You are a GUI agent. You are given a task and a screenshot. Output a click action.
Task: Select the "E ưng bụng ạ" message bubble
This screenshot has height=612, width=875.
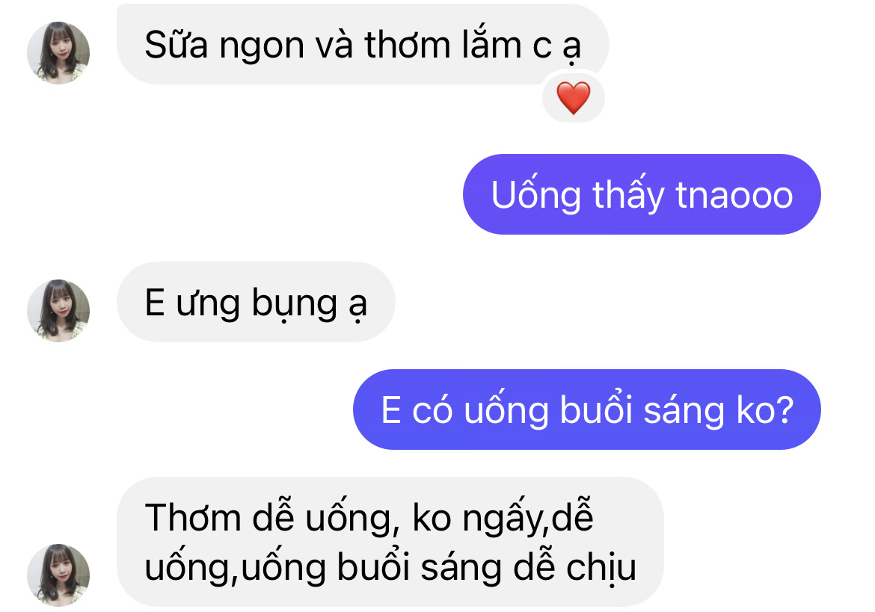[256, 302]
